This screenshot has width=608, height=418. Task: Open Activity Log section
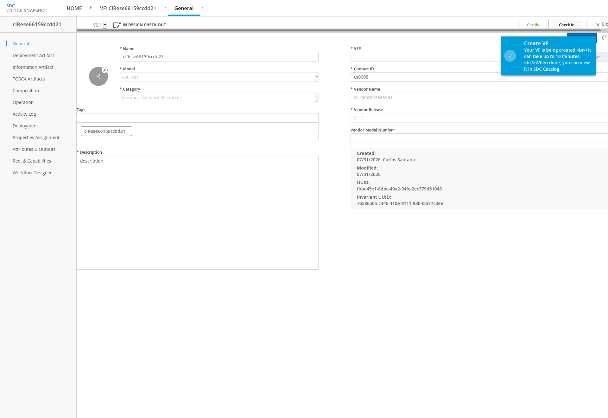click(x=24, y=114)
